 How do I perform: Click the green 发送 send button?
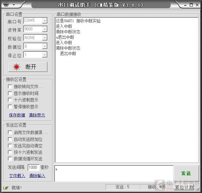click(x=186, y=173)
